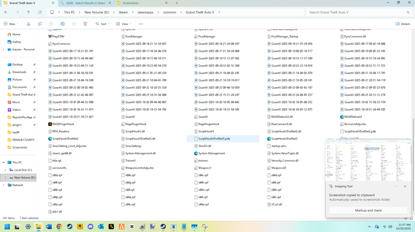Dismiss the Snipping Tool notification
The width and height of the screenshot is (415, 232).
coord(405,186)
